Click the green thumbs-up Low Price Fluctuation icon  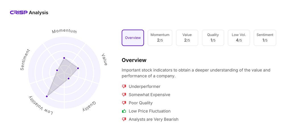(x=124, y=111)
